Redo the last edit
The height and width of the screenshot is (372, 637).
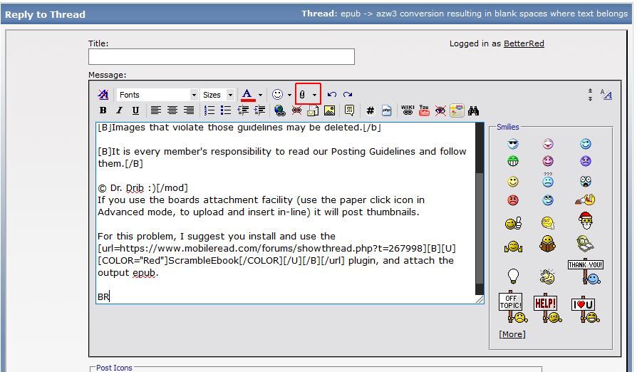[x=348, y=95]
